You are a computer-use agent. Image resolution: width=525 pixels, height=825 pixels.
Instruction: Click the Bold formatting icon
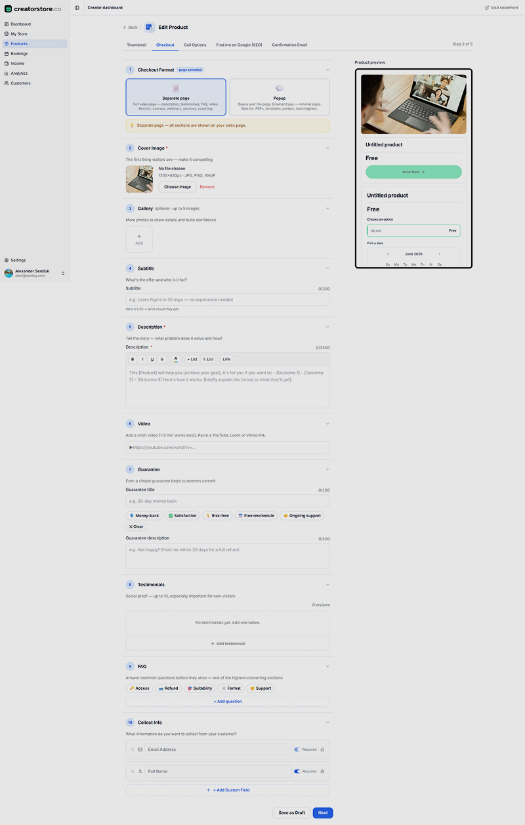click(133, 359)
